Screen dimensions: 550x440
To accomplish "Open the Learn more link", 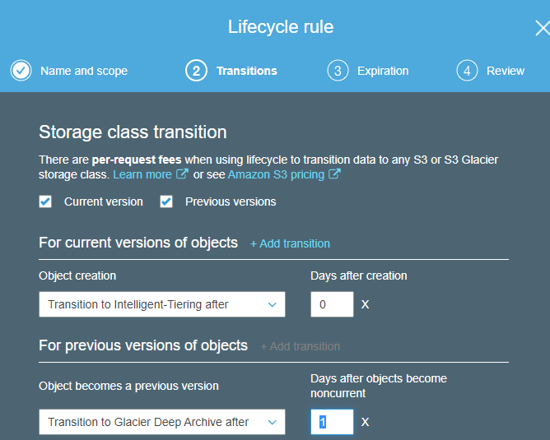I will click(x=142, y=174).
